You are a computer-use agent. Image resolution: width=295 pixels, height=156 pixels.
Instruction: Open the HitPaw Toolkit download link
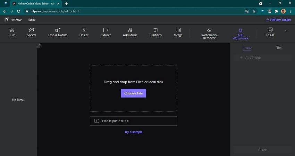click(x=278, y=20)
